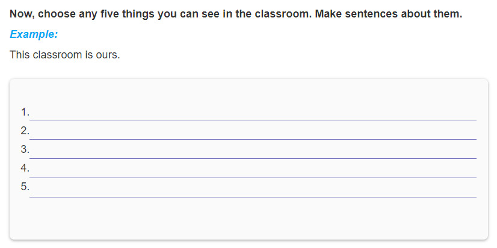Click the sentence "This classroom is ours."

point(65,55)
